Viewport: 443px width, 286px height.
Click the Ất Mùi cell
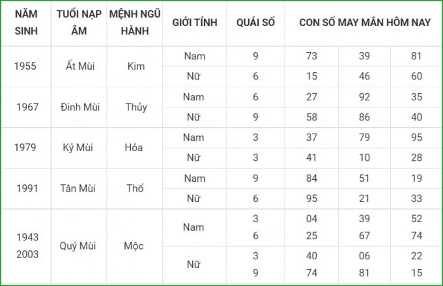click(x=80, y=66)
